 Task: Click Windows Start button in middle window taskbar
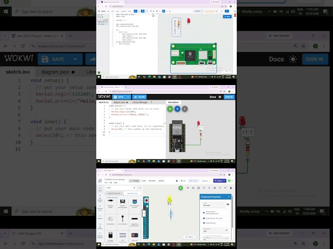coord(99,161)
